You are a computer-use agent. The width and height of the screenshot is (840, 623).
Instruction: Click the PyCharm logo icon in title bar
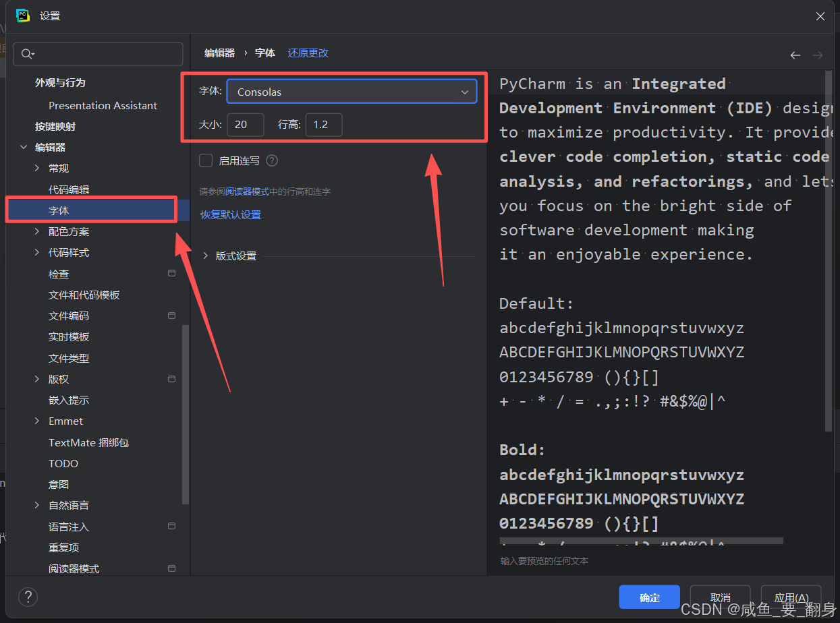[22, 16]
